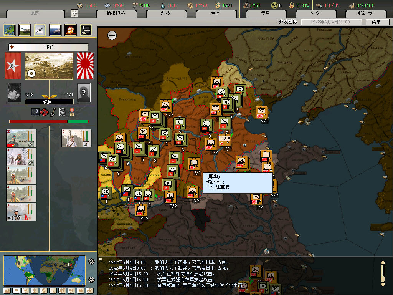Click the flame dissent icon by 0.00%

point(292,5)
